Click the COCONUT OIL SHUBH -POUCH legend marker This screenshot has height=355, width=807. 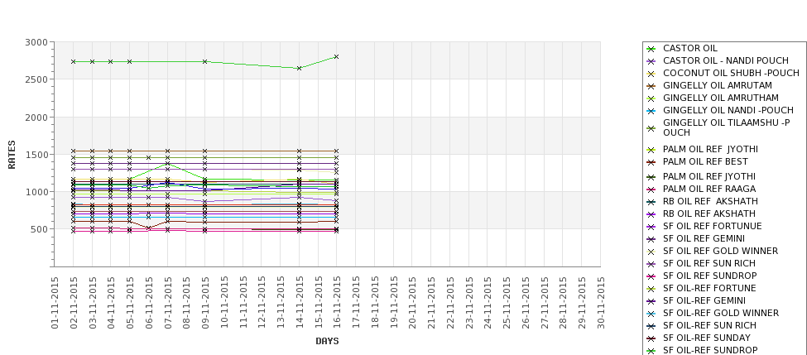[x=651, y=74]
